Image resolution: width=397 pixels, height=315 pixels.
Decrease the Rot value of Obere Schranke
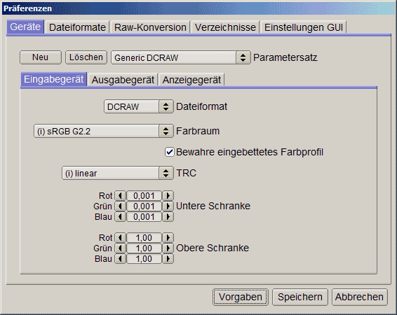coord(120,238)
